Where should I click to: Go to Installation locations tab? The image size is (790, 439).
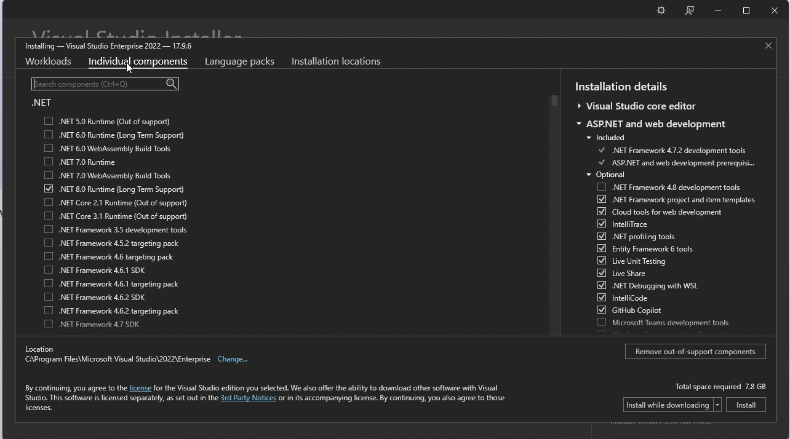coord(336,61)
